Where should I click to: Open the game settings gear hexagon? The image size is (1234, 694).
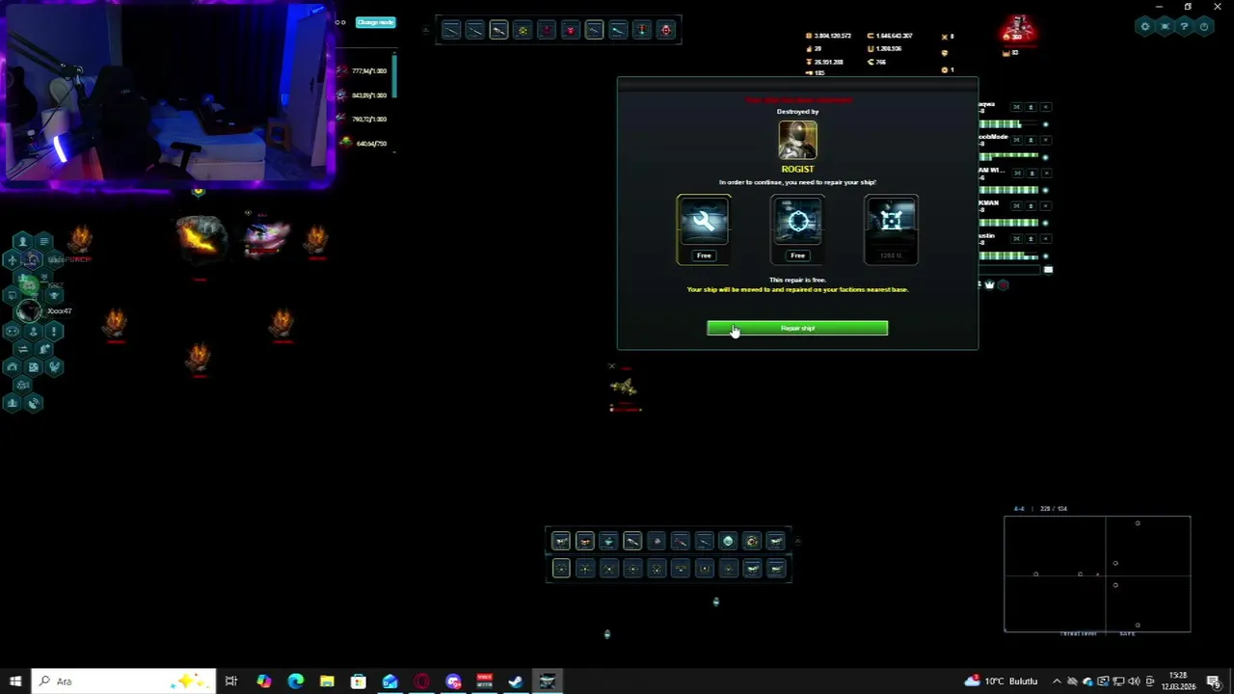[x=1145, y=27]
